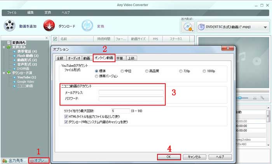
Task: Open the ヘルプ menu
Action: click(x=66, y=13)
